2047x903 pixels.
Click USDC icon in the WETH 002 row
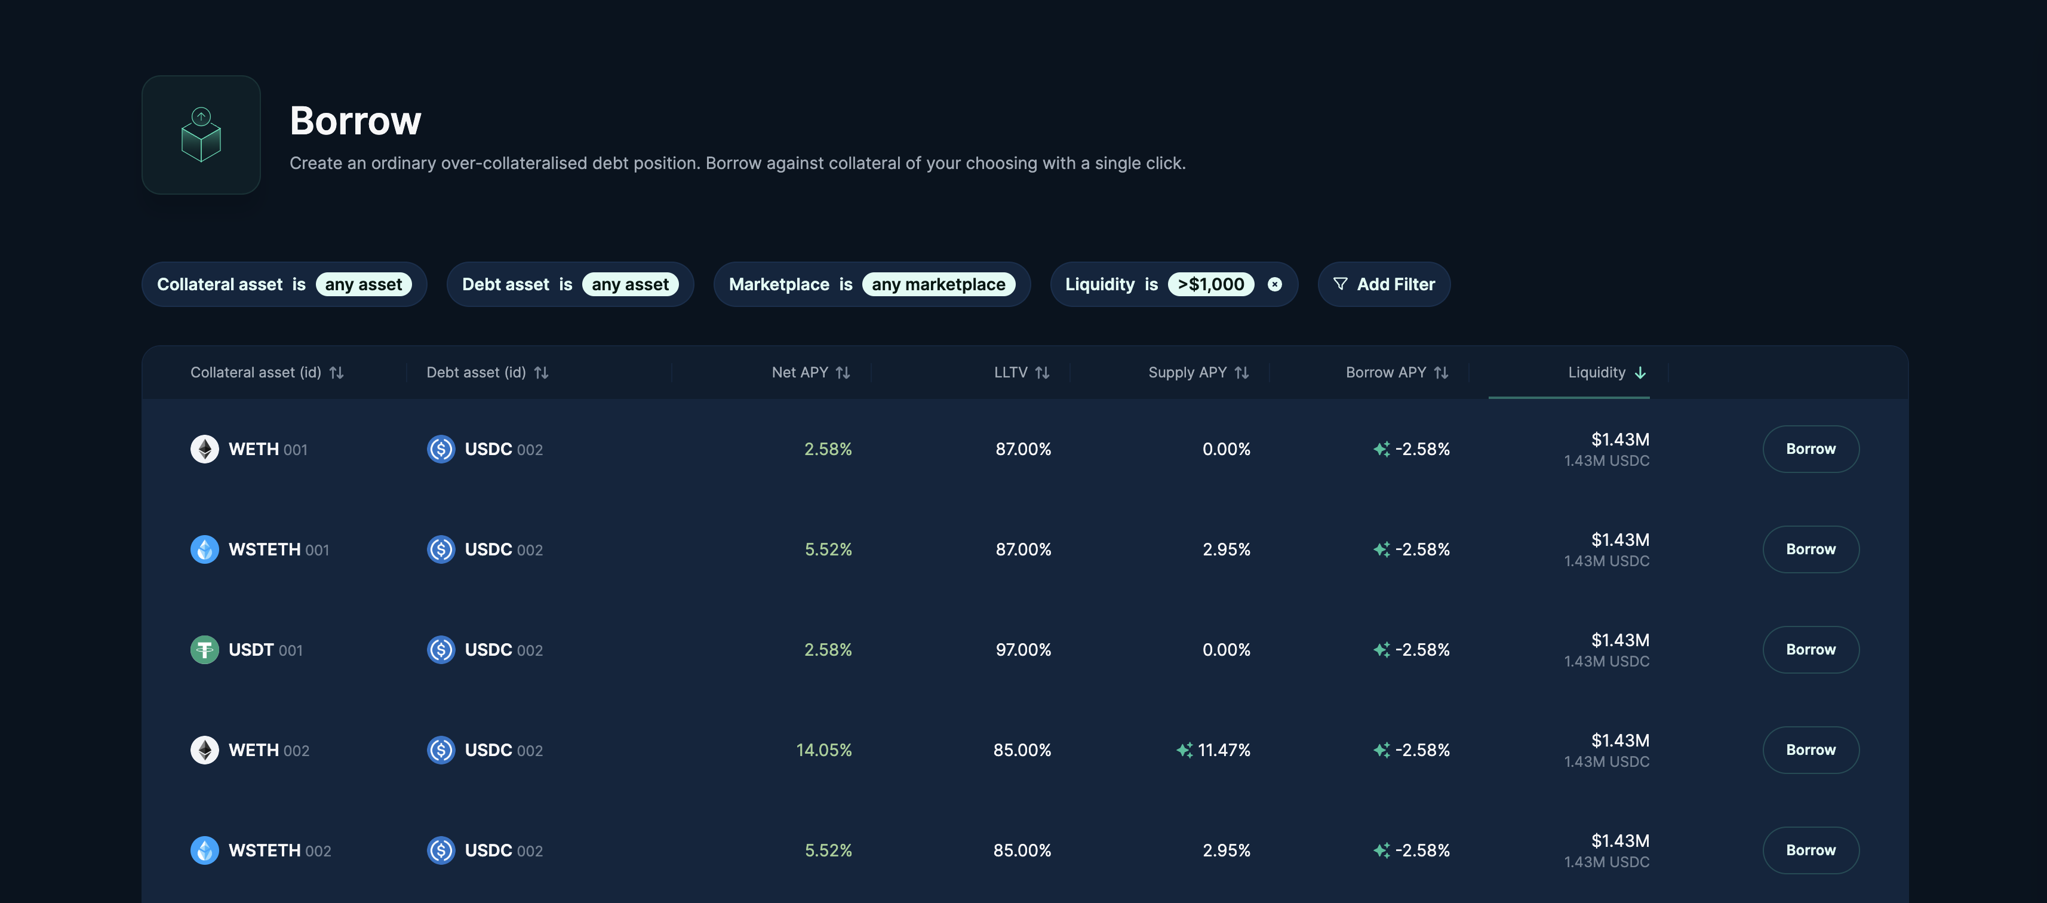tap(441, 750)
